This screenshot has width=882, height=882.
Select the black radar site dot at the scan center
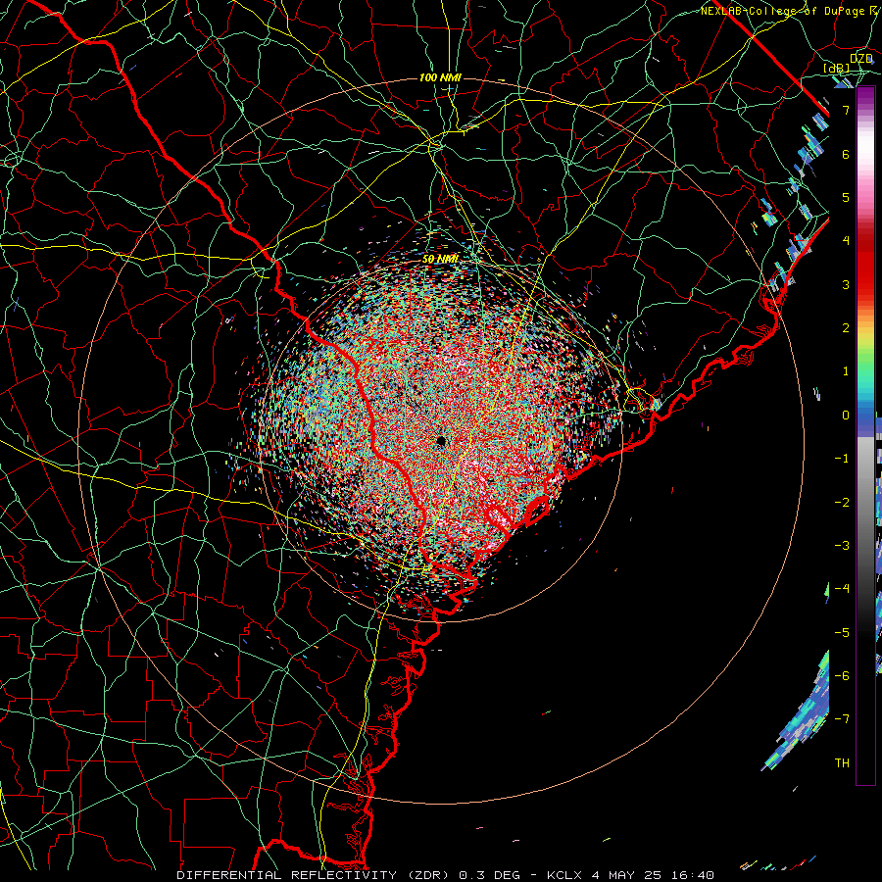[x=441, y=441]
